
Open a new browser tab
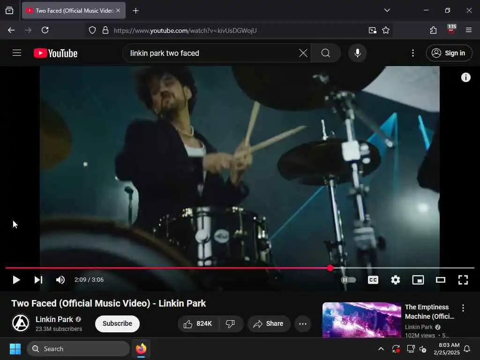(135, 11)
